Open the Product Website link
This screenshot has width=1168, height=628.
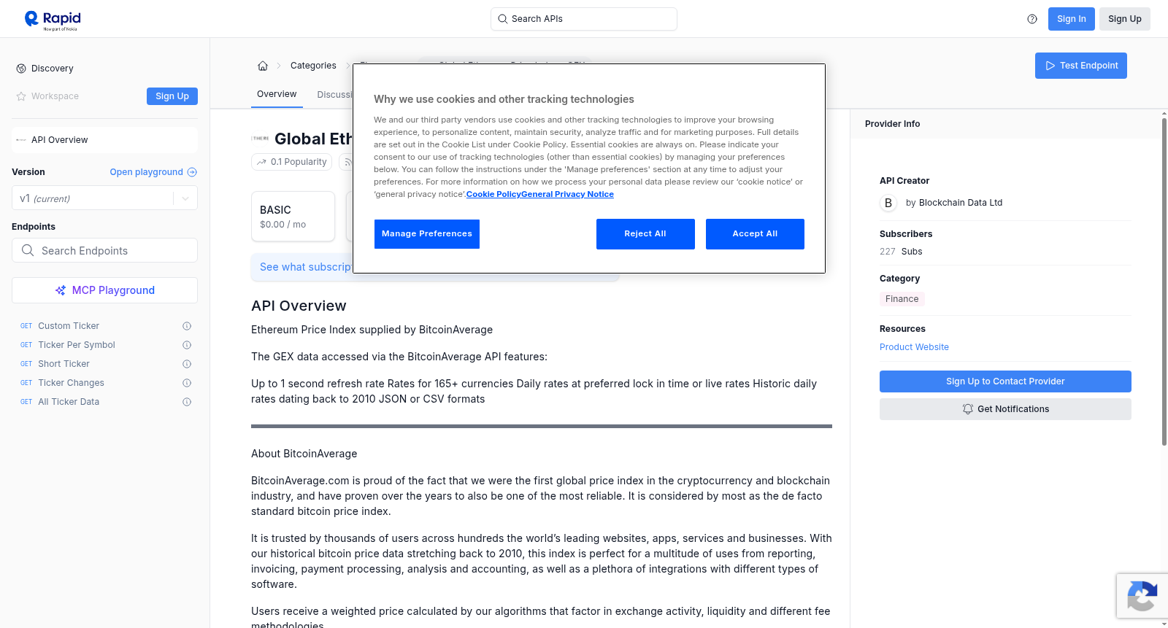pyautogui.click(x=914, y=347)
